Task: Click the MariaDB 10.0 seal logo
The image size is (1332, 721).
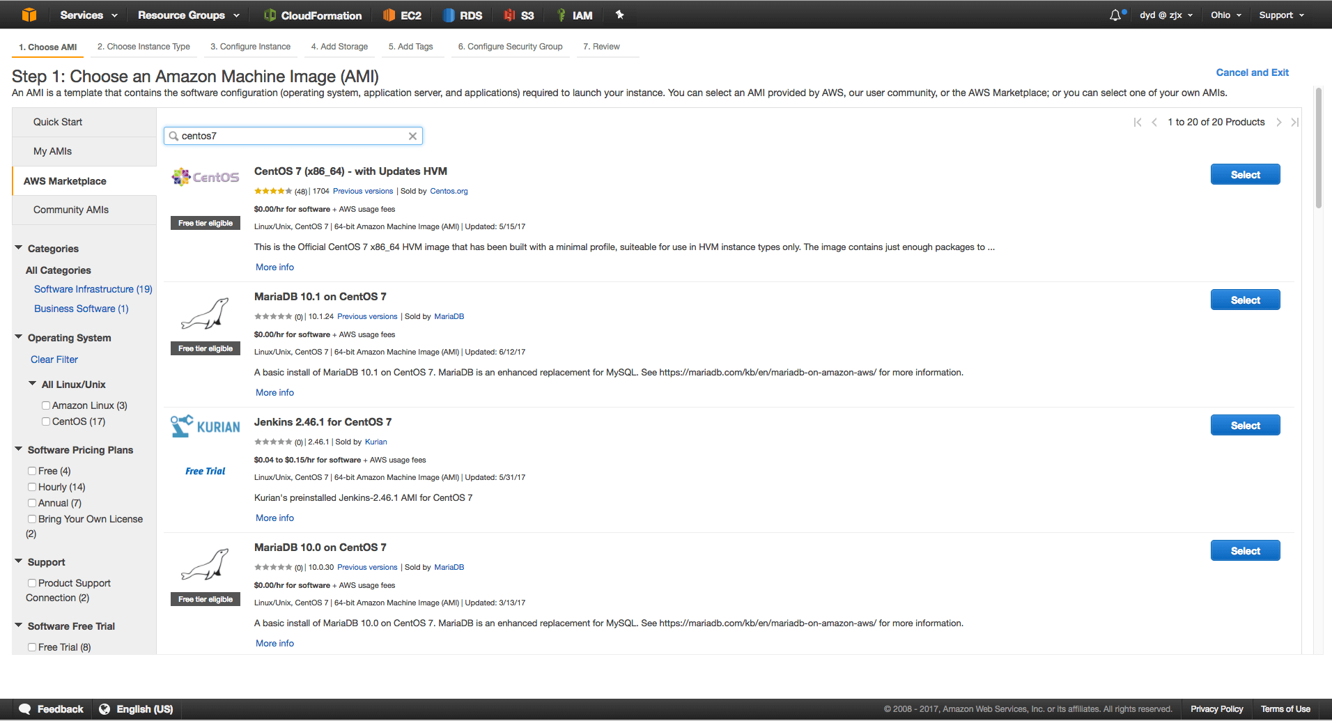Action: 206,564
